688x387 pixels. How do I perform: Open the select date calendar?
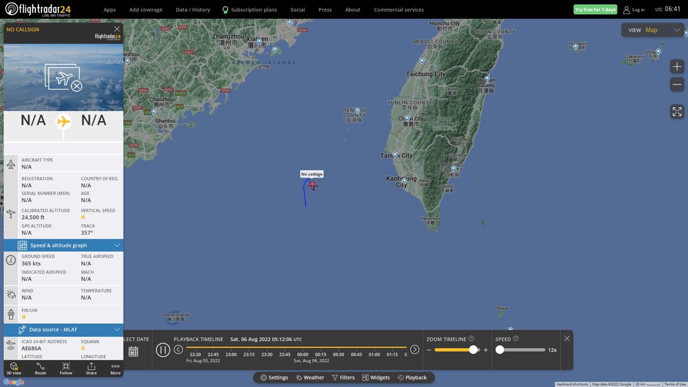pos(134,352)
